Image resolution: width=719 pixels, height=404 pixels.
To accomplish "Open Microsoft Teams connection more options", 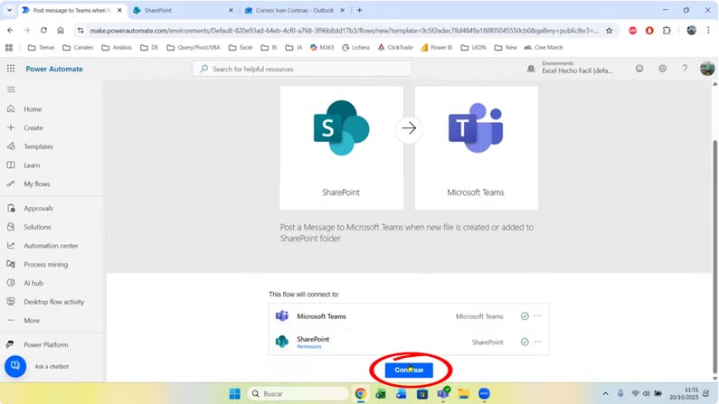I will (x=538, y=316).
